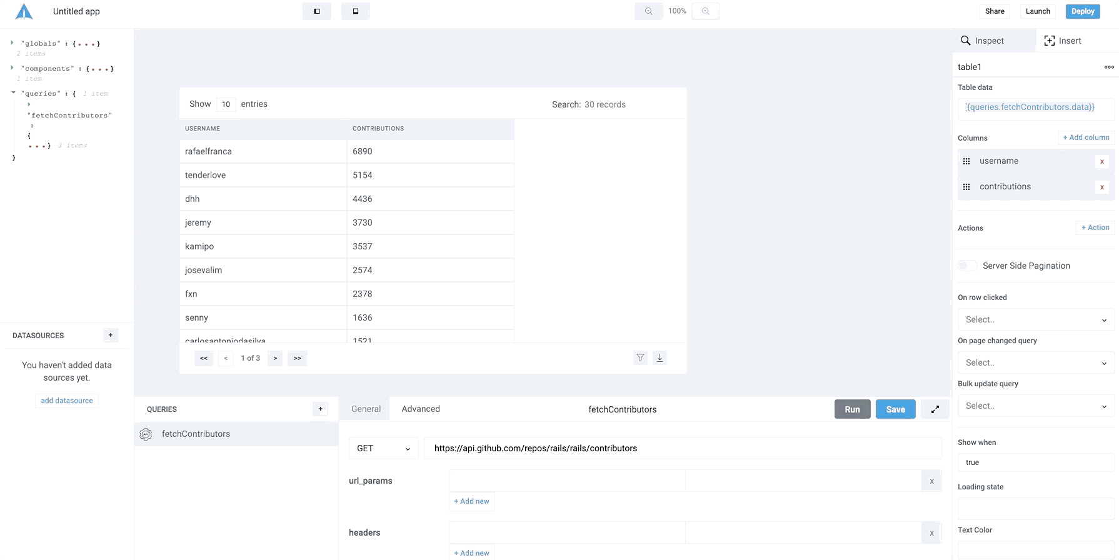This screenshot has height=560, width=1119.
Task: Add a datasource with plus icon
Action: click(111, 335)
